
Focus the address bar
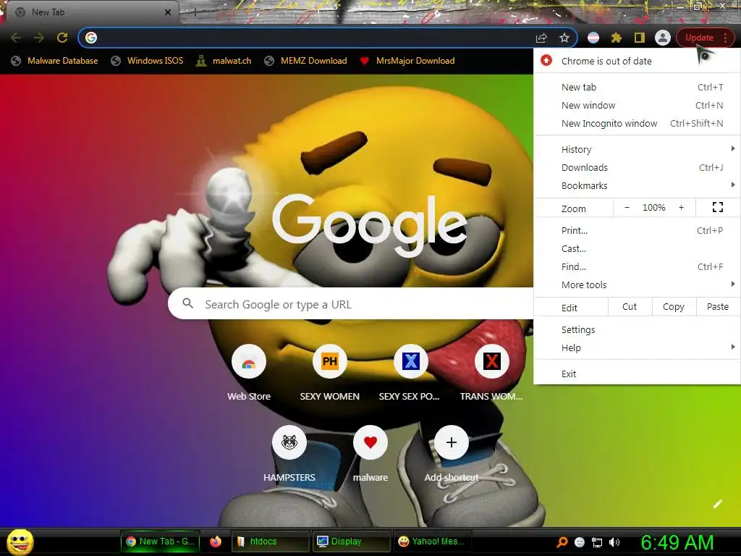(x=312, y=38)
